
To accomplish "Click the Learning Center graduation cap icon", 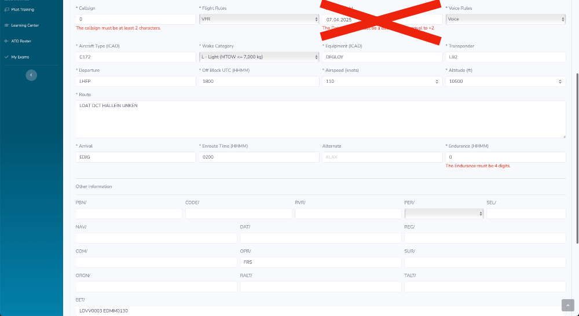I will [6, 25].
